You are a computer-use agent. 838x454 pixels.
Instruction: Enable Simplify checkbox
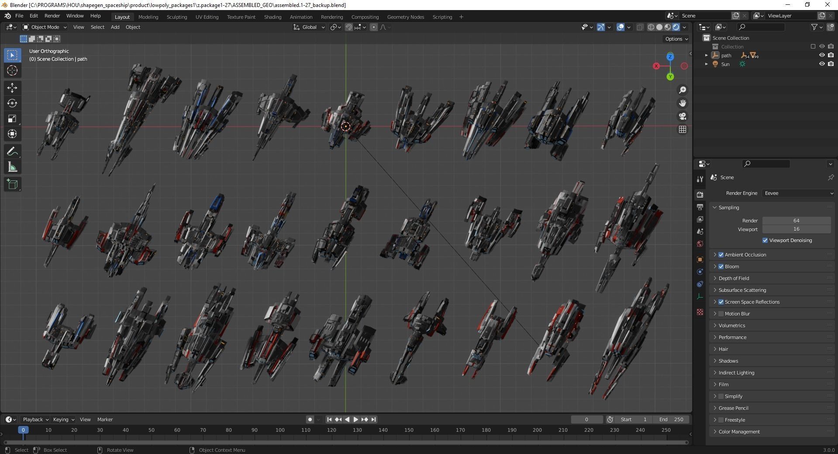[x=721, y=396]
